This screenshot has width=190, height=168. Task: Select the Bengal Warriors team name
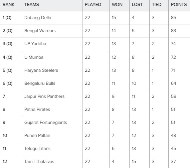(x=40, y=31)
